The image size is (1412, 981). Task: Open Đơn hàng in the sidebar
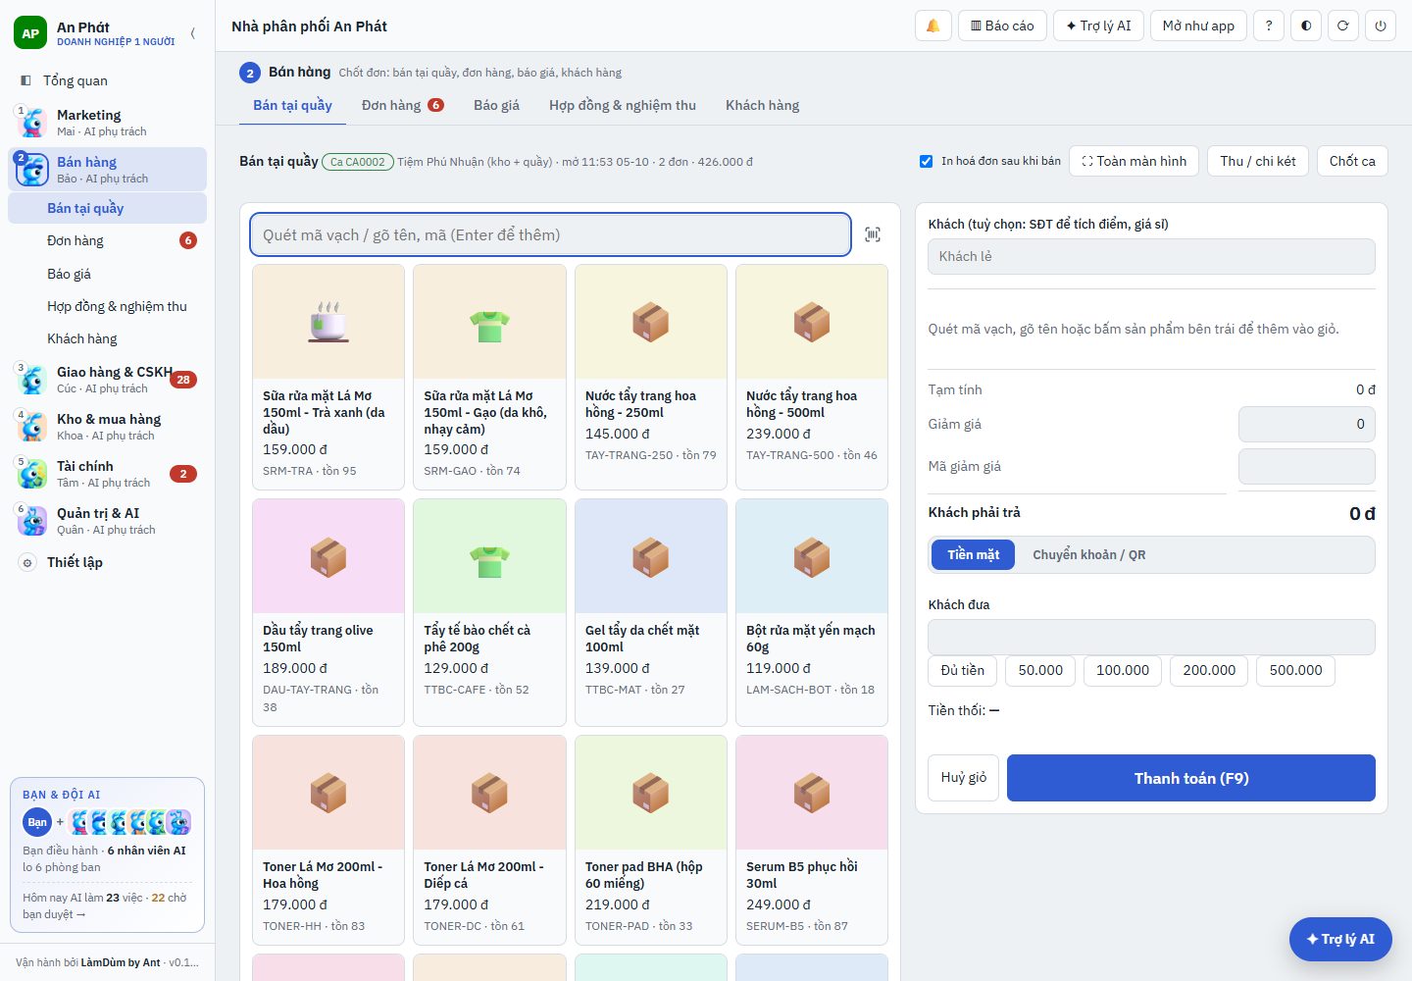(x=107, y=240)
